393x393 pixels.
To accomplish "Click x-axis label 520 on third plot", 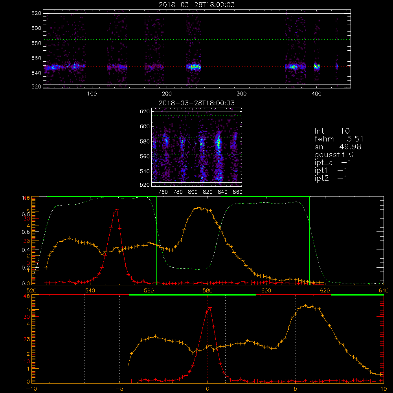I will coord(31,290).
